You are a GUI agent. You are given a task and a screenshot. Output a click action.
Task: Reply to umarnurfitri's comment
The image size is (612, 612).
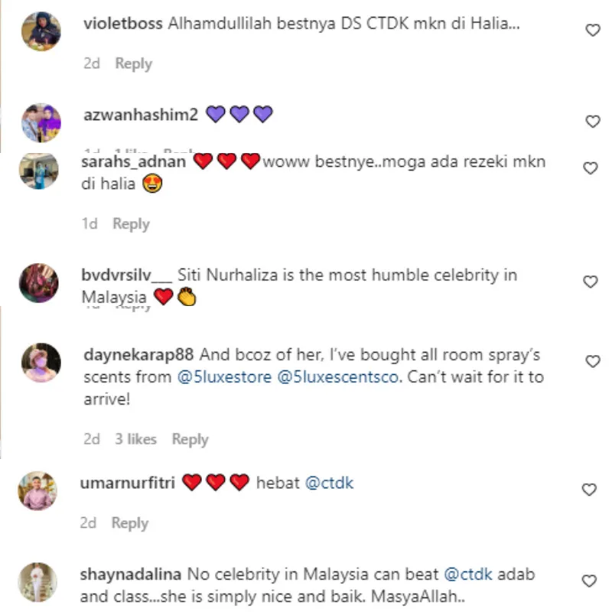click(x=129, y=523)
